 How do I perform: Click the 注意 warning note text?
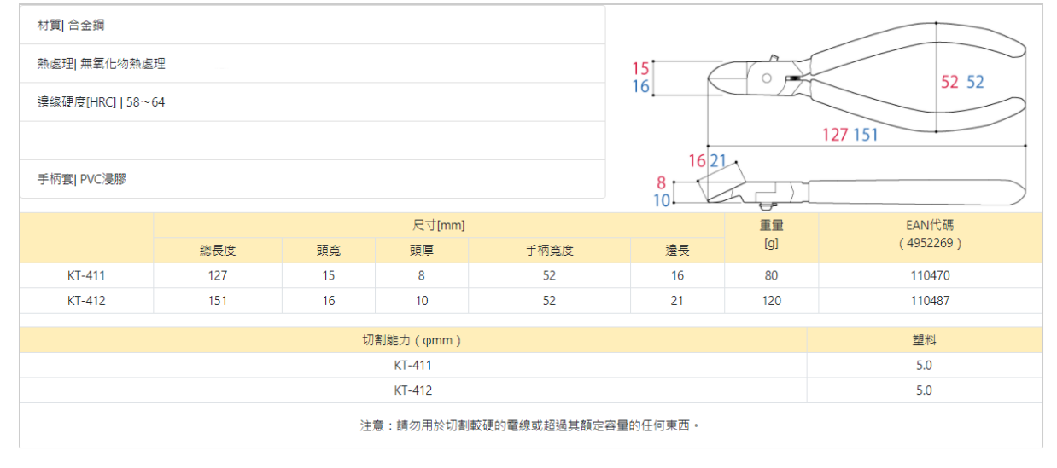pos(529,425)
